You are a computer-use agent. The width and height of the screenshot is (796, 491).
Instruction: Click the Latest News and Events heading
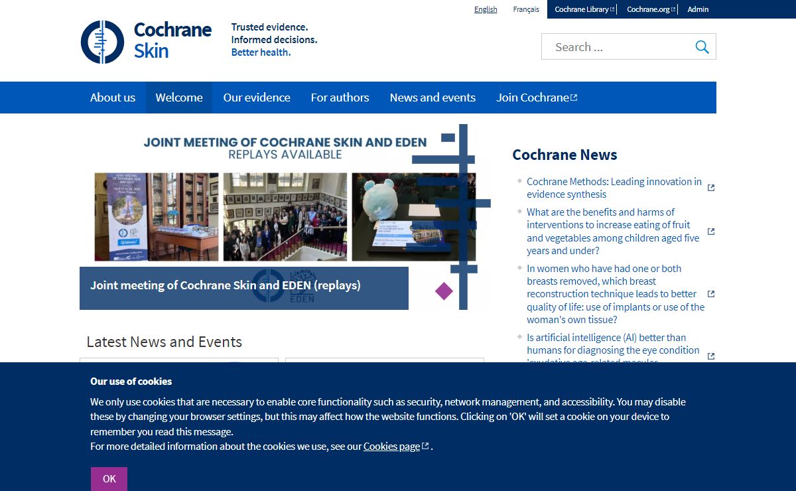click(x=165, y=342)
